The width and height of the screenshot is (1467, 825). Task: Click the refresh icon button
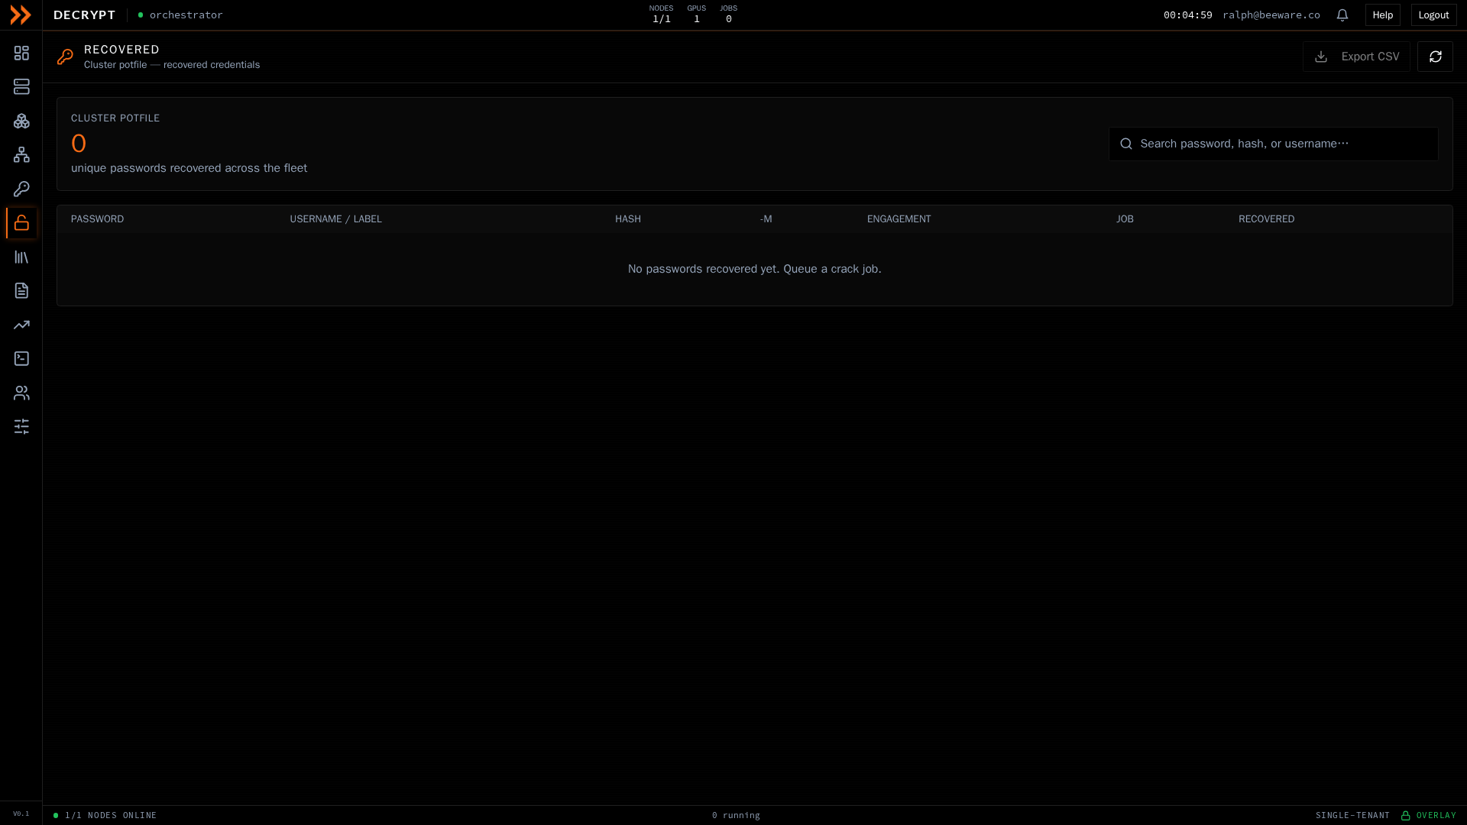(1435, 57)
